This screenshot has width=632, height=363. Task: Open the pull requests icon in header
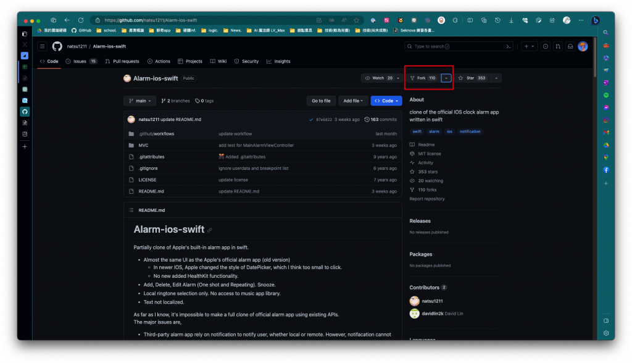[x=558, y=46]
